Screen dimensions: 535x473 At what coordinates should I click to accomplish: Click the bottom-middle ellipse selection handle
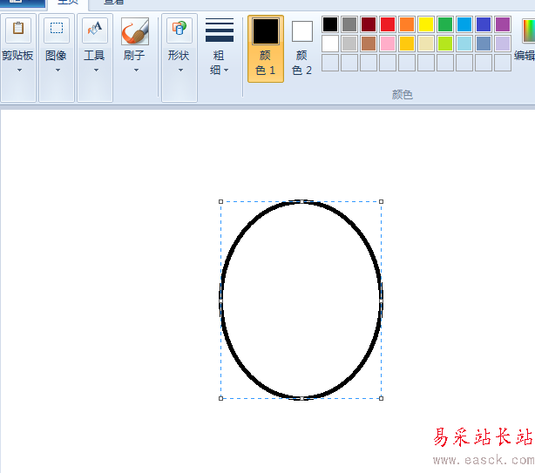(x=301, y=398)
